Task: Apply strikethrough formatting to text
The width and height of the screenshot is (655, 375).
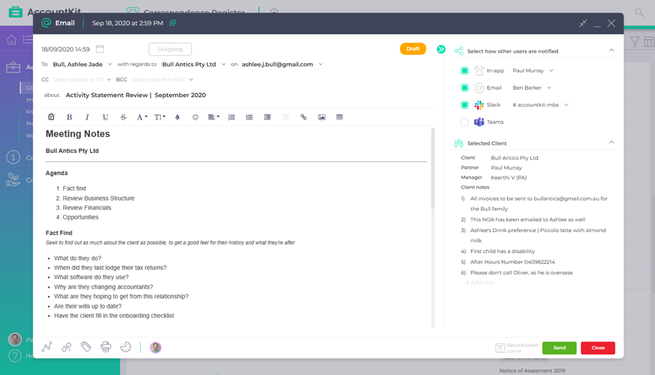Action: 123,117
